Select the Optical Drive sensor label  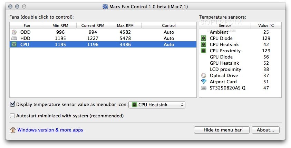[224, 75]
